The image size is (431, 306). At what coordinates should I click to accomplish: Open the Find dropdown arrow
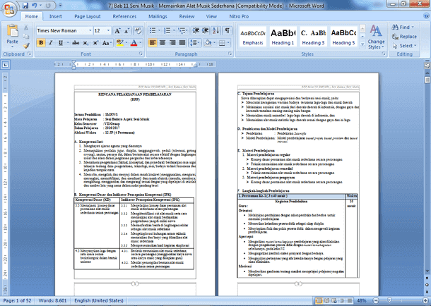click(413, 27)
